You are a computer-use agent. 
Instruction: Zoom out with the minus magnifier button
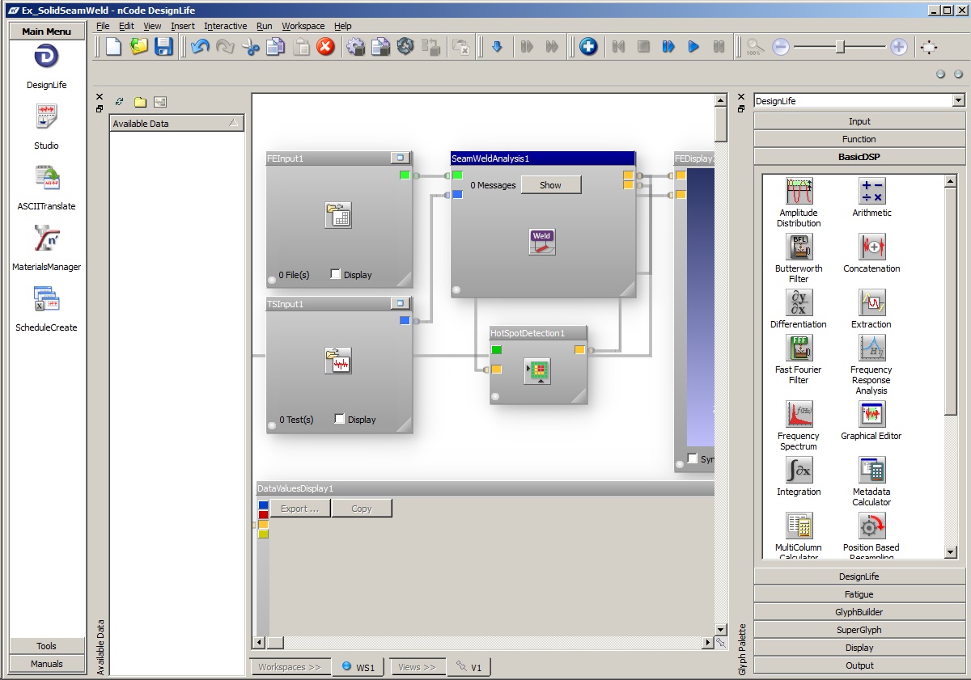(781, 47)
